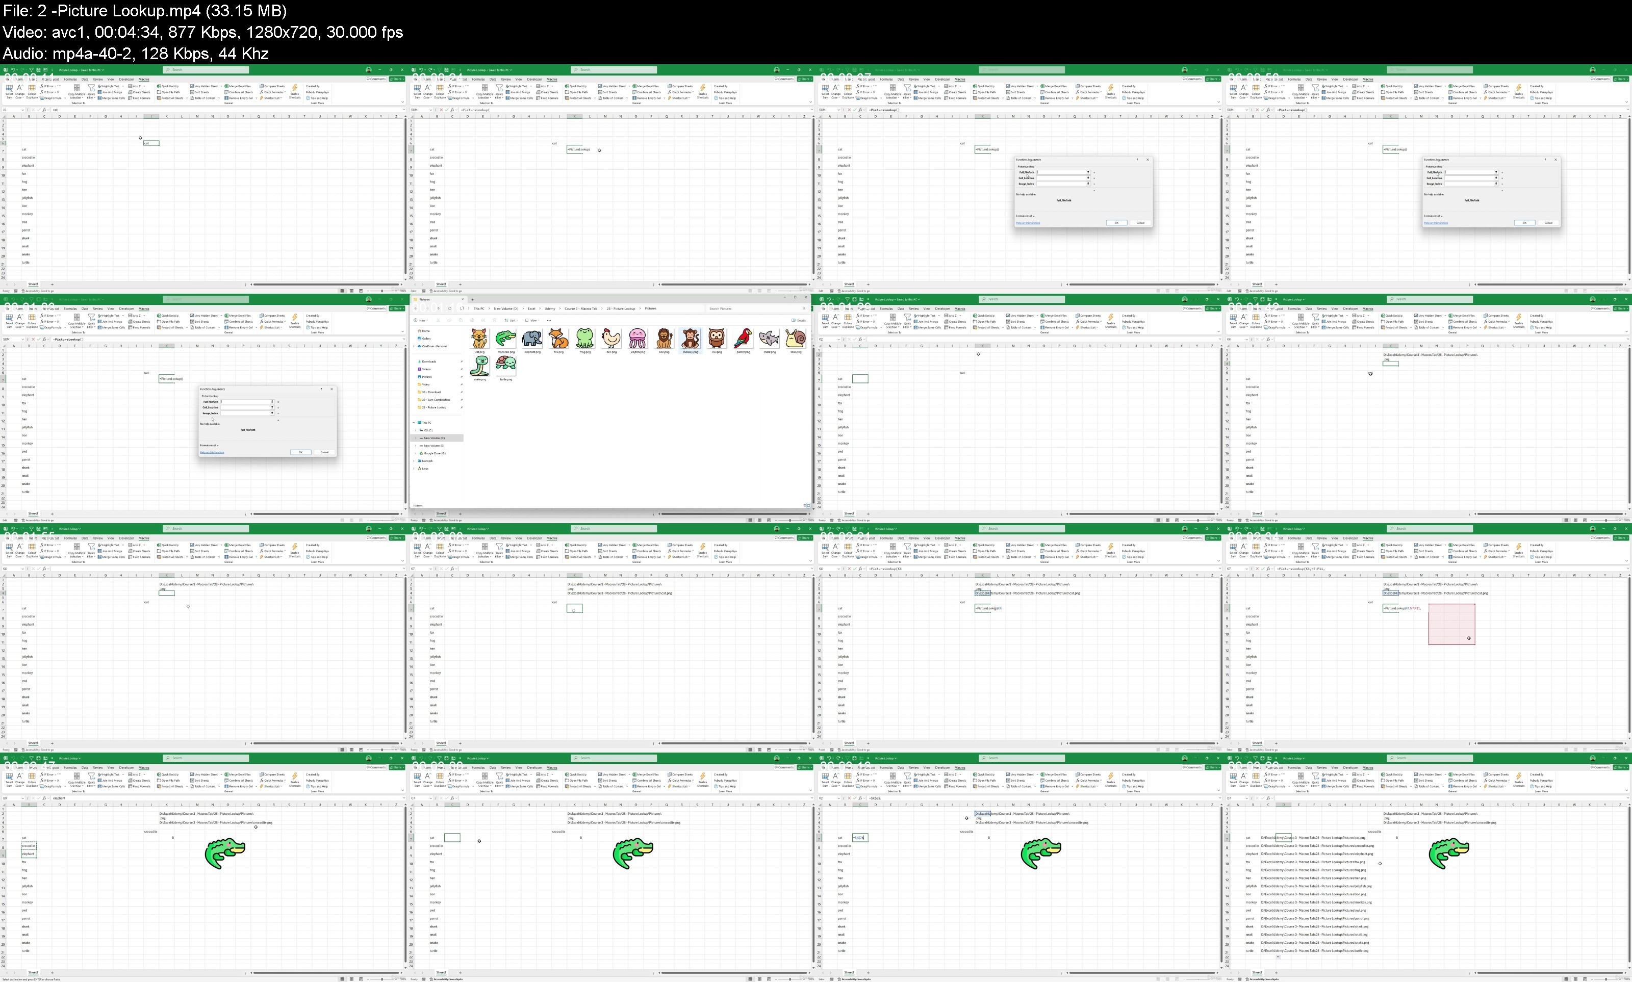The height and width of the screenshot is (982, 1632).
Task: Click the Paste Options icon below the path list
Action: coord(1279,958)
